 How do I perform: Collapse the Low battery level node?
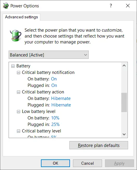click(18, 111)
